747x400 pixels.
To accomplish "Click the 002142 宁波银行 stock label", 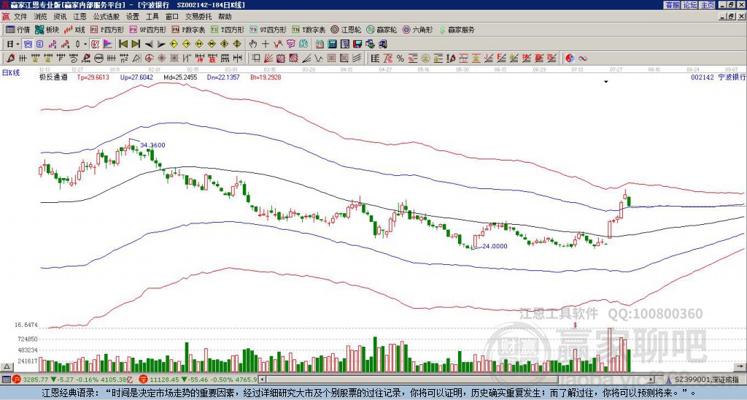I will (x=718, y=77).
